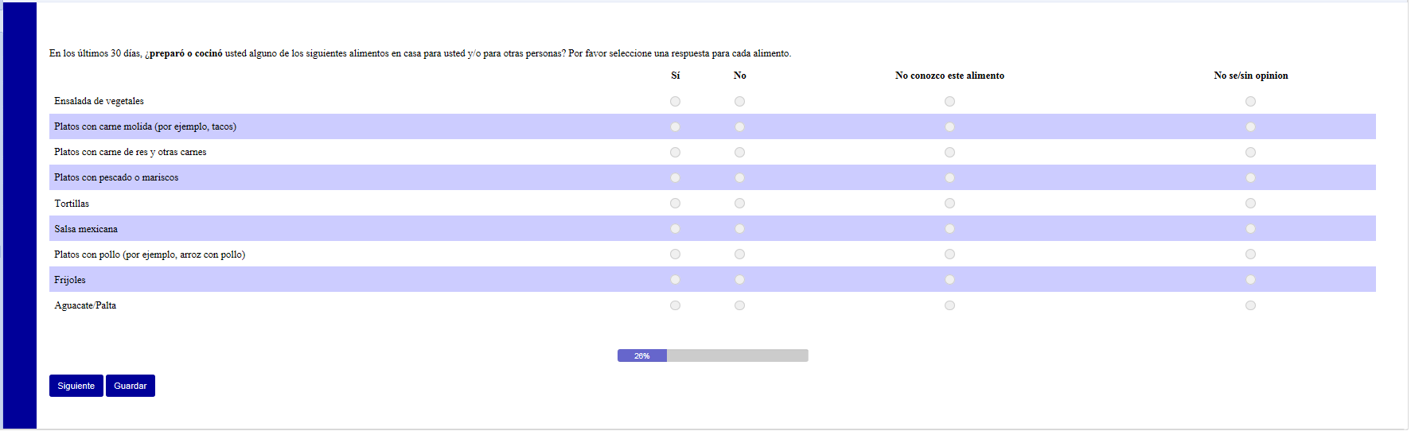Mark 'No conozco este alimento' for pescado o mariscos
This screenshot has height=435, width=1411.
coord(949,178)
